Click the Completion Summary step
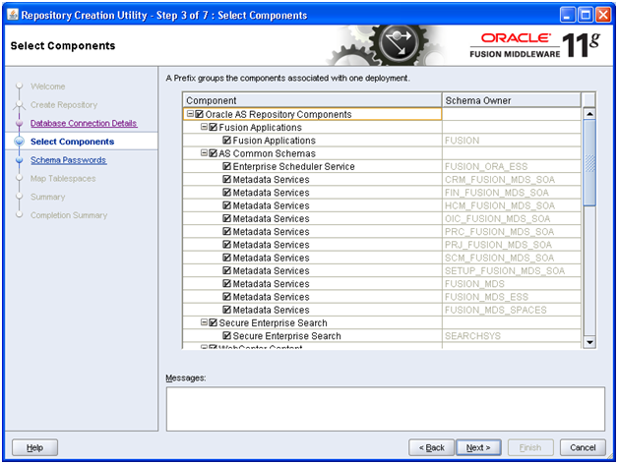 [69, 215]
